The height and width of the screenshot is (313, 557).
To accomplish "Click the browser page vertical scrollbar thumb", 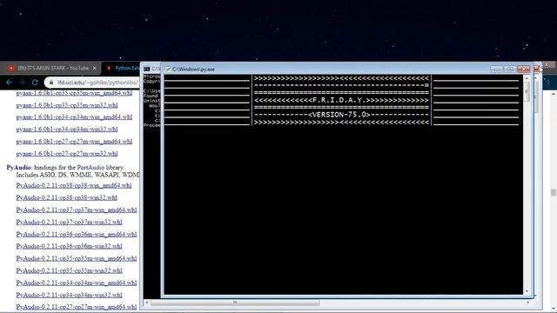I will (554, 192).
